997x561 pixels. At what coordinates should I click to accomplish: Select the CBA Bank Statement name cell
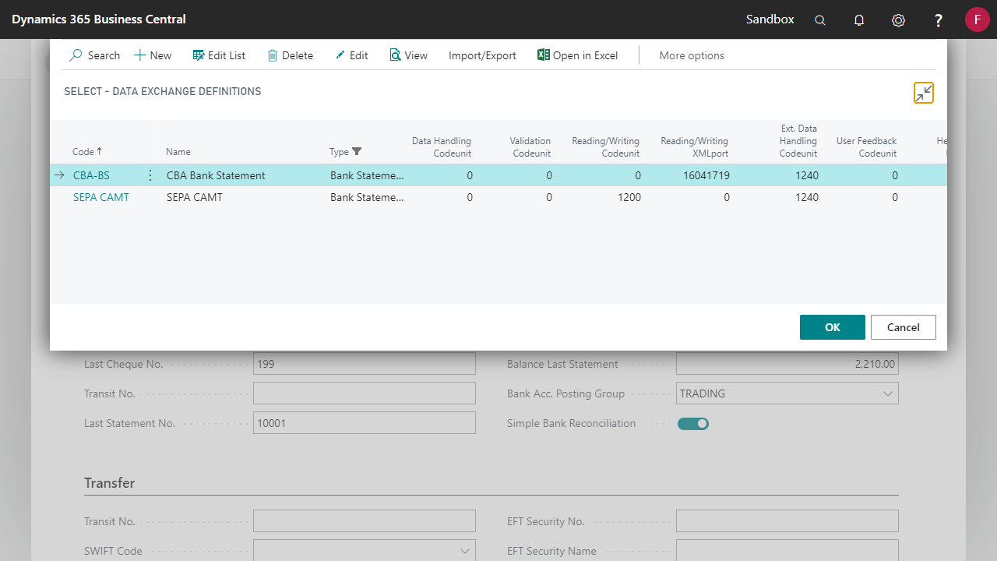point(216,175)
